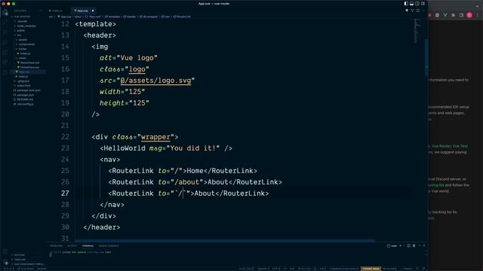Click the editor horizontal scrollbar
This screenshot has width=483, height=271.
(225, 241)
